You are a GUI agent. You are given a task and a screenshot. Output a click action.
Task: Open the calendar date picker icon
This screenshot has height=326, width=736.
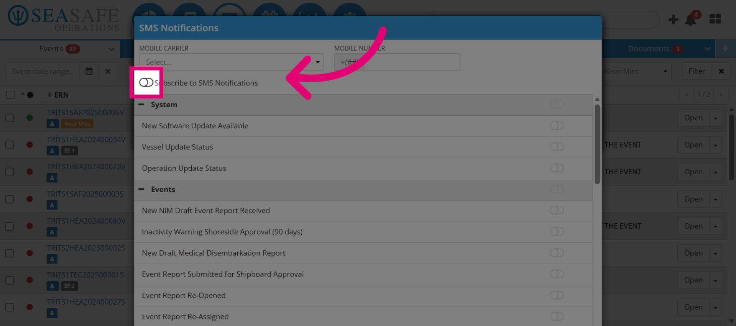tap(89, 71)
